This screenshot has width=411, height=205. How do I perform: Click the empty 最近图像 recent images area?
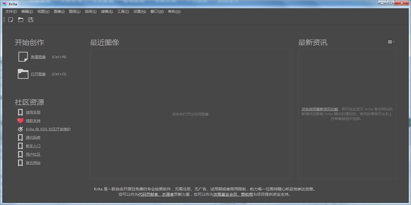tap(190, 114)
